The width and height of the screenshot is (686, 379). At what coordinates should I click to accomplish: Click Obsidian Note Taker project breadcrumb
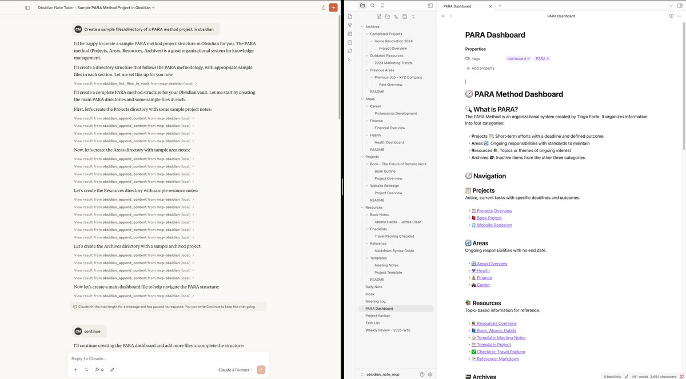click(55, 7)
